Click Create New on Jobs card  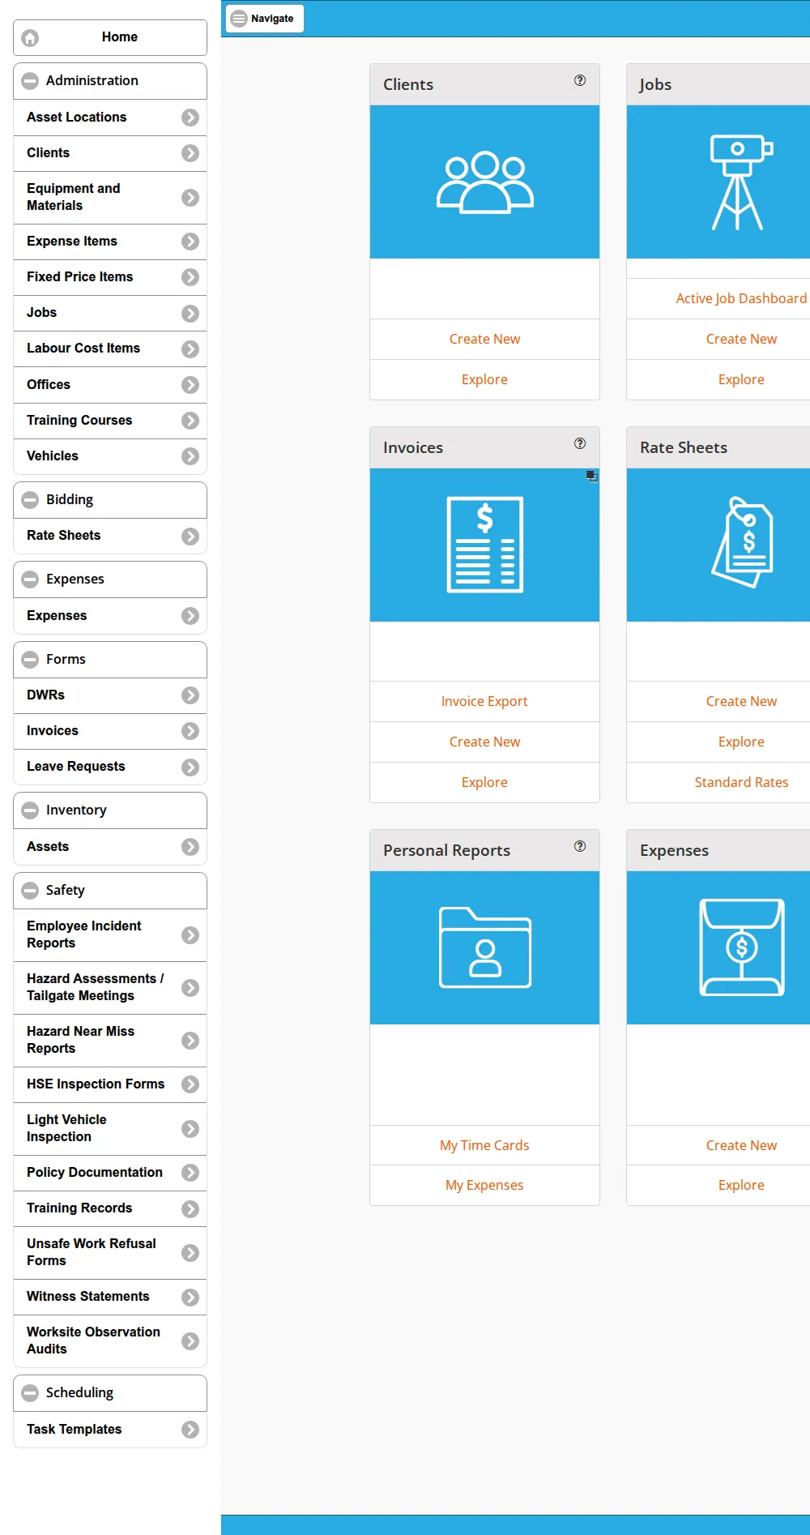(x=741, y=339)
